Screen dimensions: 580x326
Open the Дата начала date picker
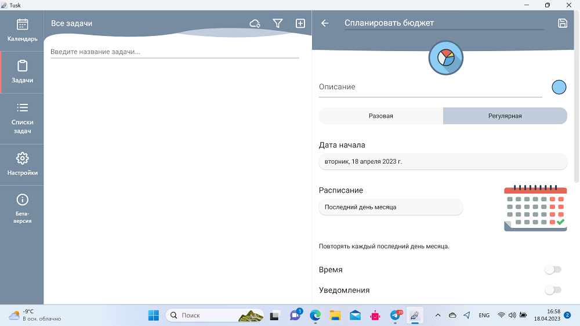pos(443,162)
